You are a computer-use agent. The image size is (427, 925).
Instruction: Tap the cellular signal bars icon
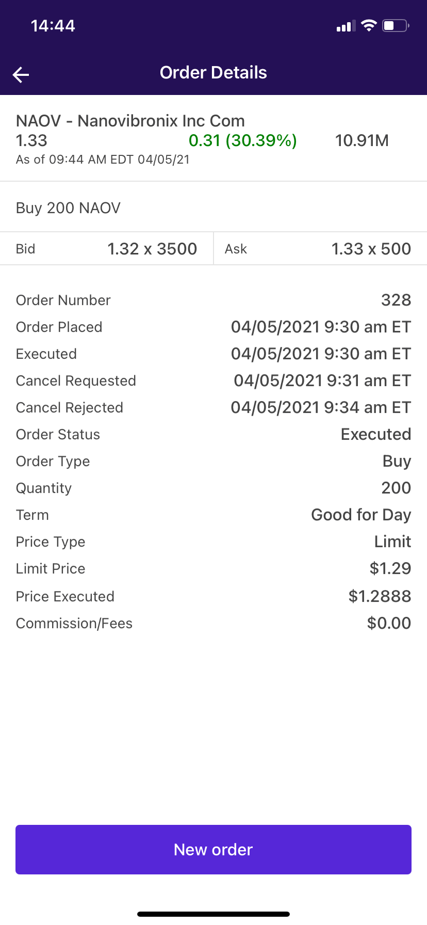point(346,26)
